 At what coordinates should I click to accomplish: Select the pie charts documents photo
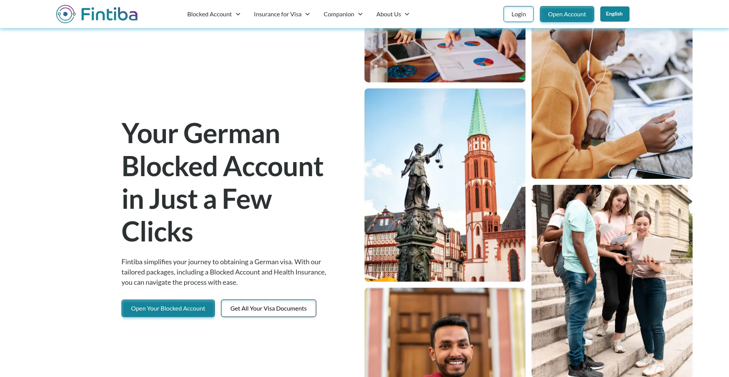click(445, 55)
